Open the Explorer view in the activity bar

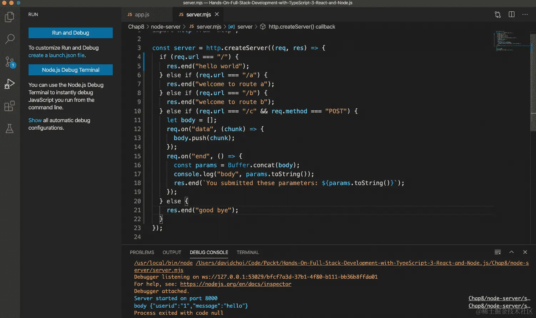tap(9, 16)
